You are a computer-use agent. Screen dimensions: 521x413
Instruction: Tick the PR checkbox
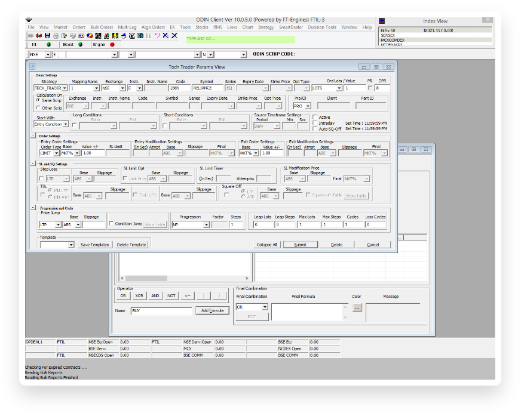pos(370,88)
